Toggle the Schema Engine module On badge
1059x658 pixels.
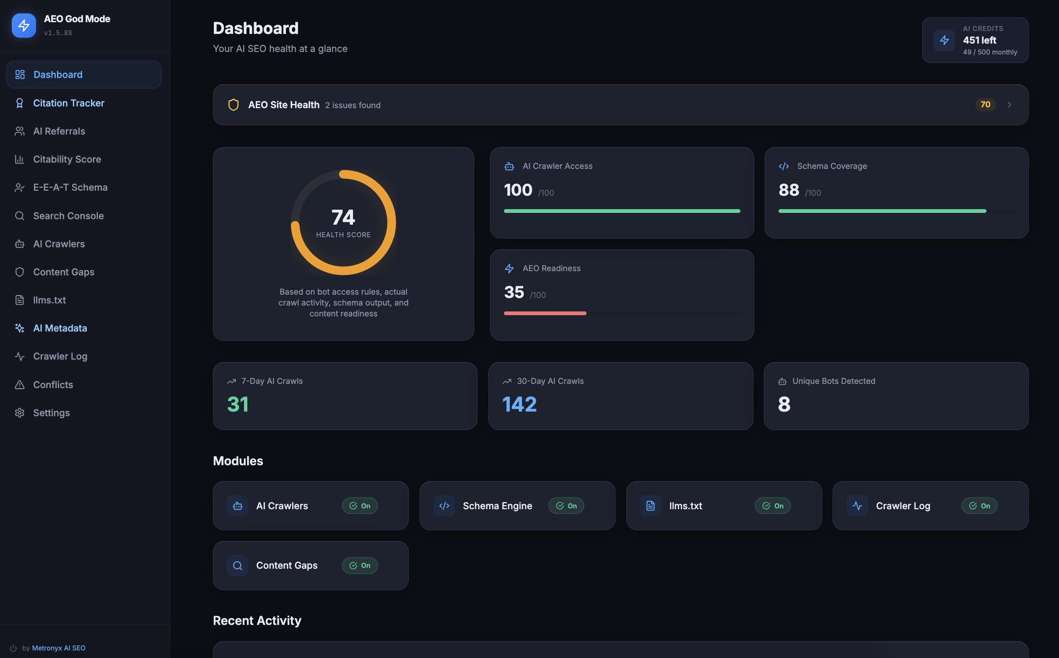[566, 506]
